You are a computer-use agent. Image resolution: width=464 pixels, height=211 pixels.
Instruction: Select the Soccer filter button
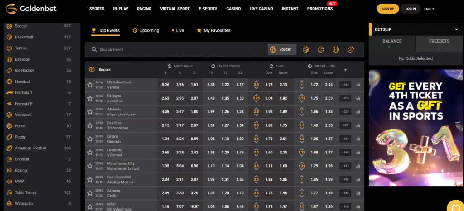pos(282,50)
